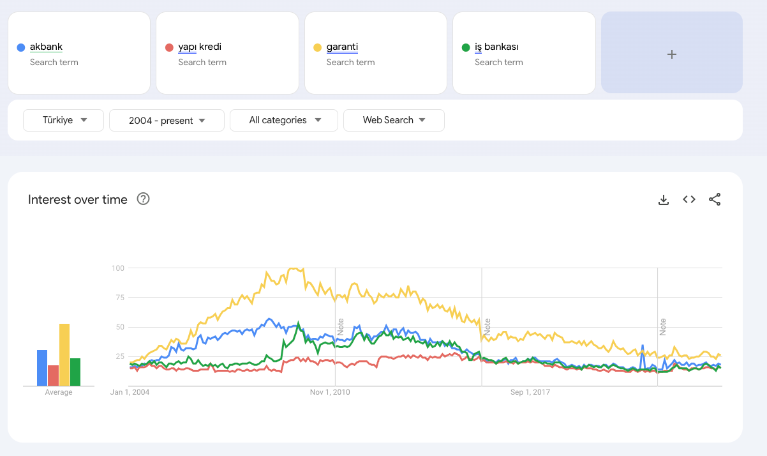
Task: Click the Note marker before Sep 2017
Action: point(487,327)
